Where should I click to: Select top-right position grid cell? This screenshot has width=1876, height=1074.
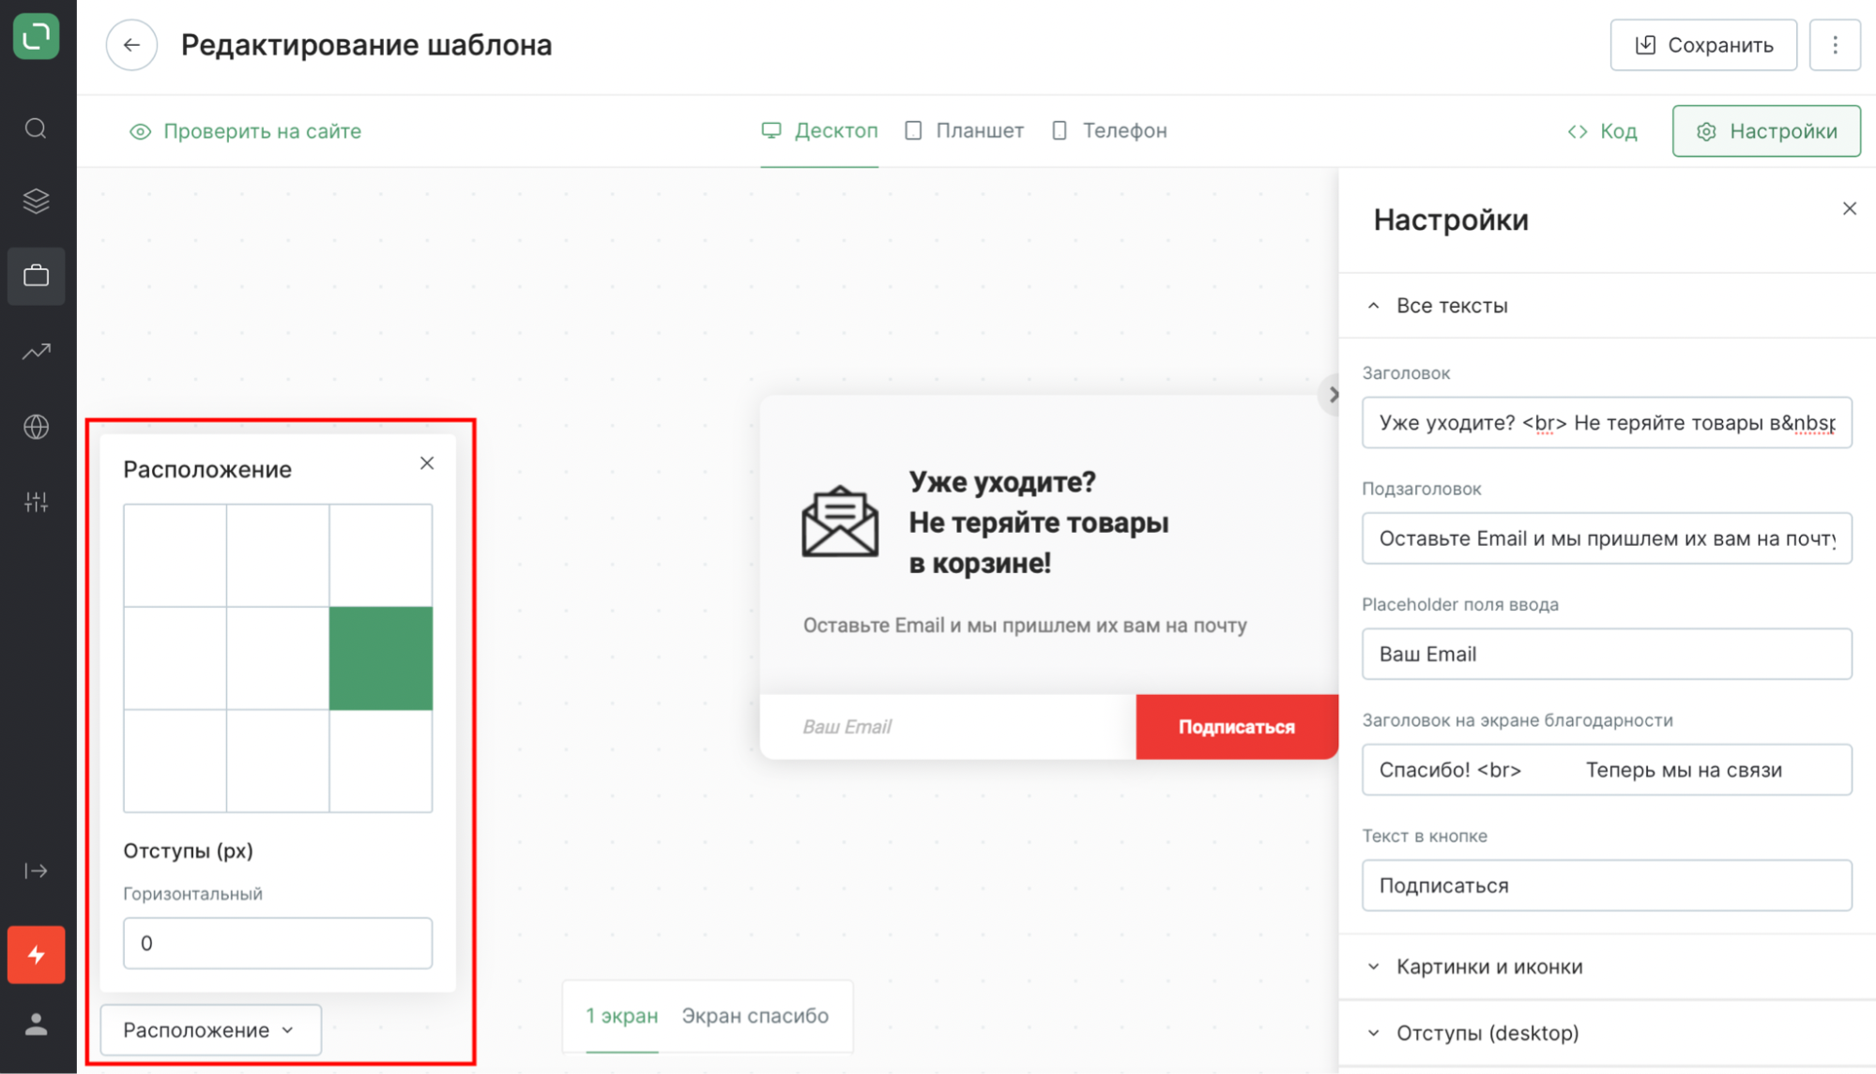point(381,555)
